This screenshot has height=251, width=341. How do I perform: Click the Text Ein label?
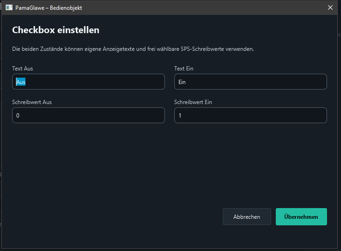click(x=184, y=69)
